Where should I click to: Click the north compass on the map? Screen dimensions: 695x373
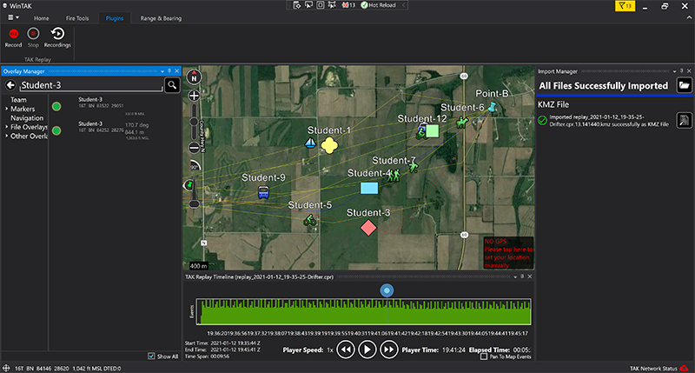(194, 76)
